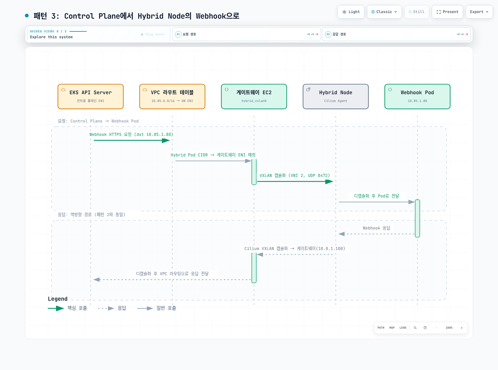Click the 디캡슐화 후 Pod로 전달 label
This screenshot has width=498, height=370.
(376, 196)
